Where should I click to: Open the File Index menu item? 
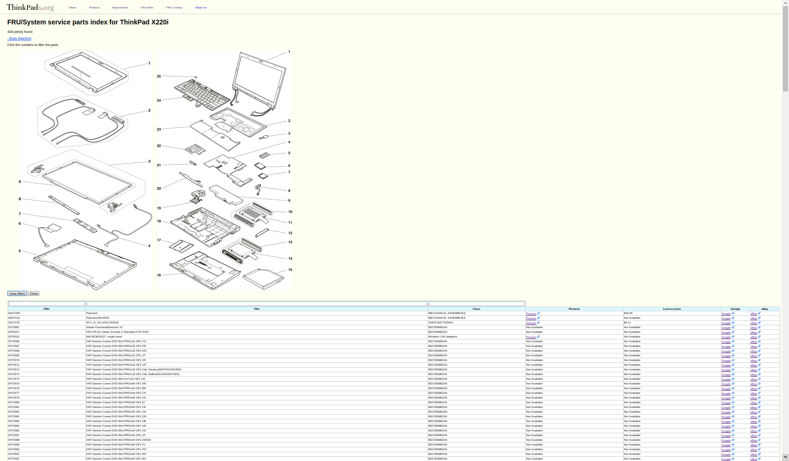pyautogui.click(x=147, y=8)
